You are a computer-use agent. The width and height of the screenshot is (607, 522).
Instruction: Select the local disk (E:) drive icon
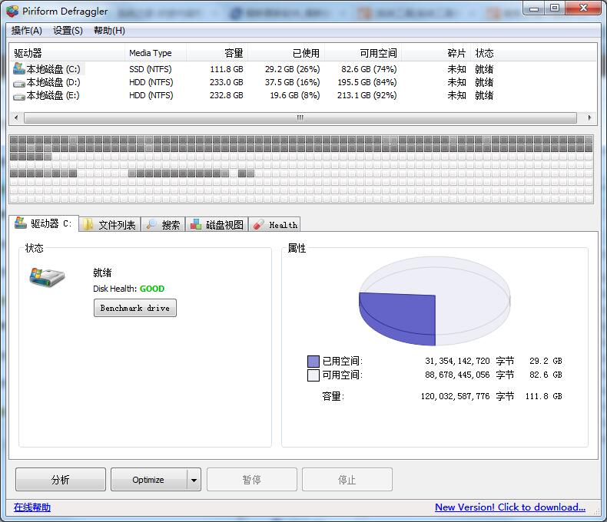(x=19, y=96)
